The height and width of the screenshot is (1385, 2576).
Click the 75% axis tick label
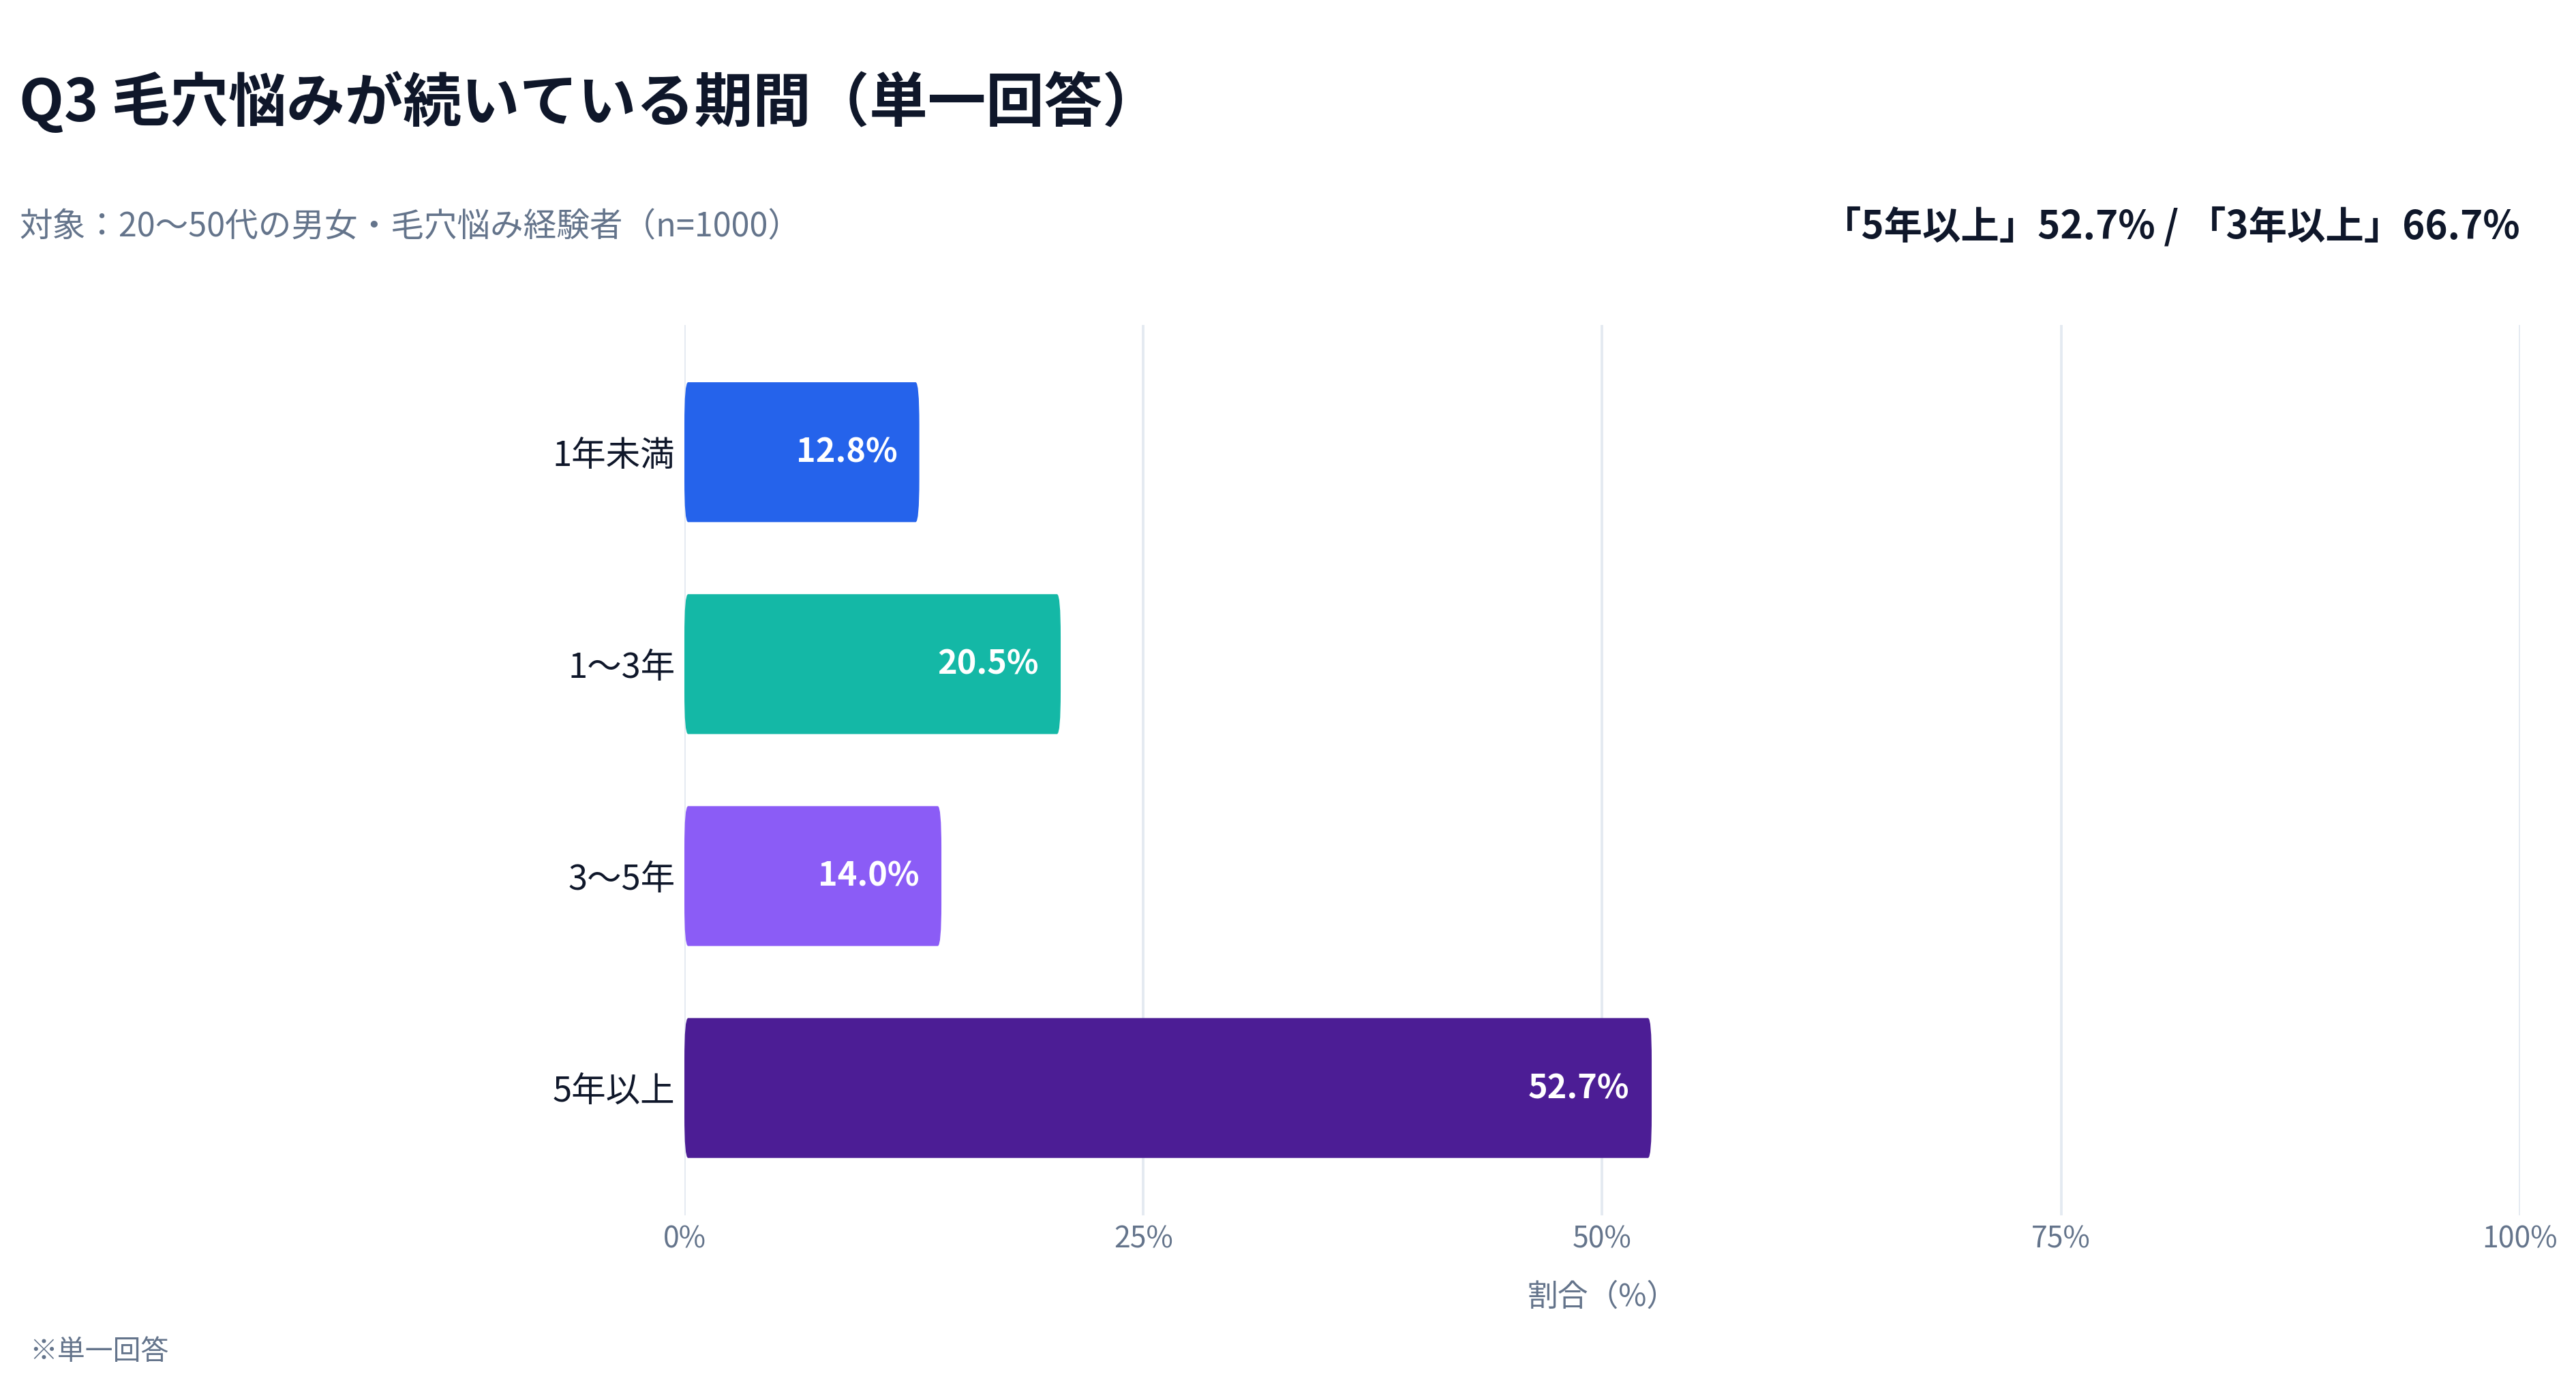pos(2060,1237)
